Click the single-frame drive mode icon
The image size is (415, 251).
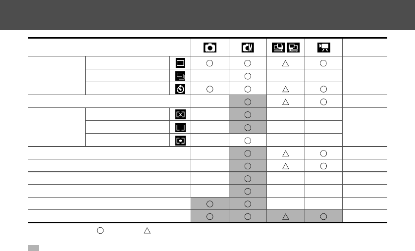(178, 63)
